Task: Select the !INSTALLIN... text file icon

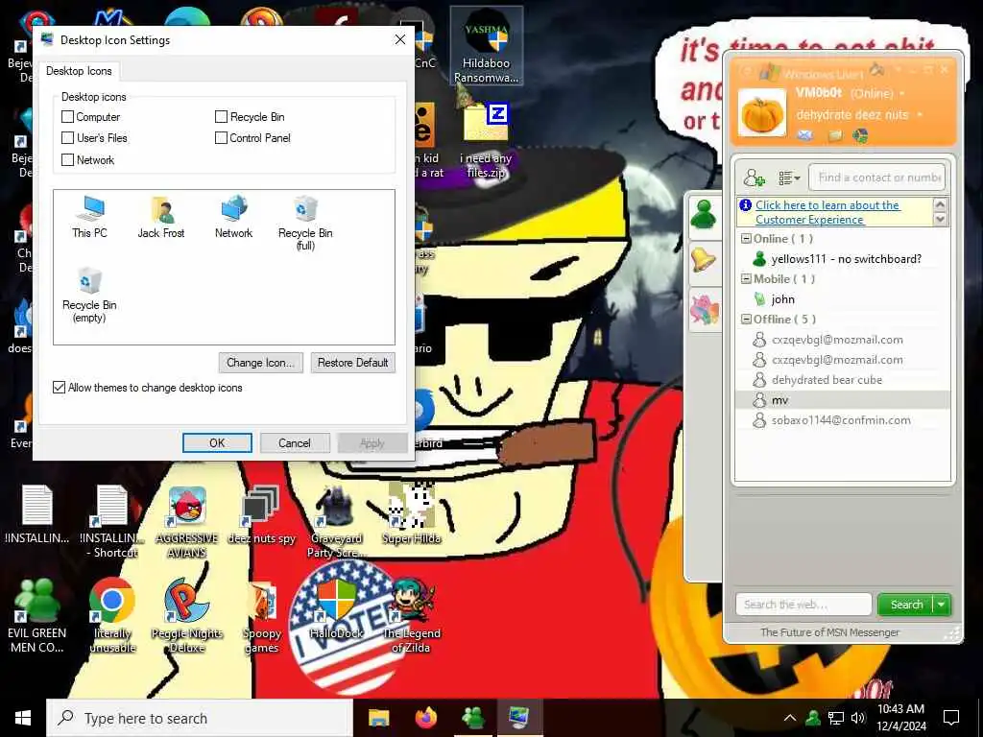Action: (x=37, y=515)
